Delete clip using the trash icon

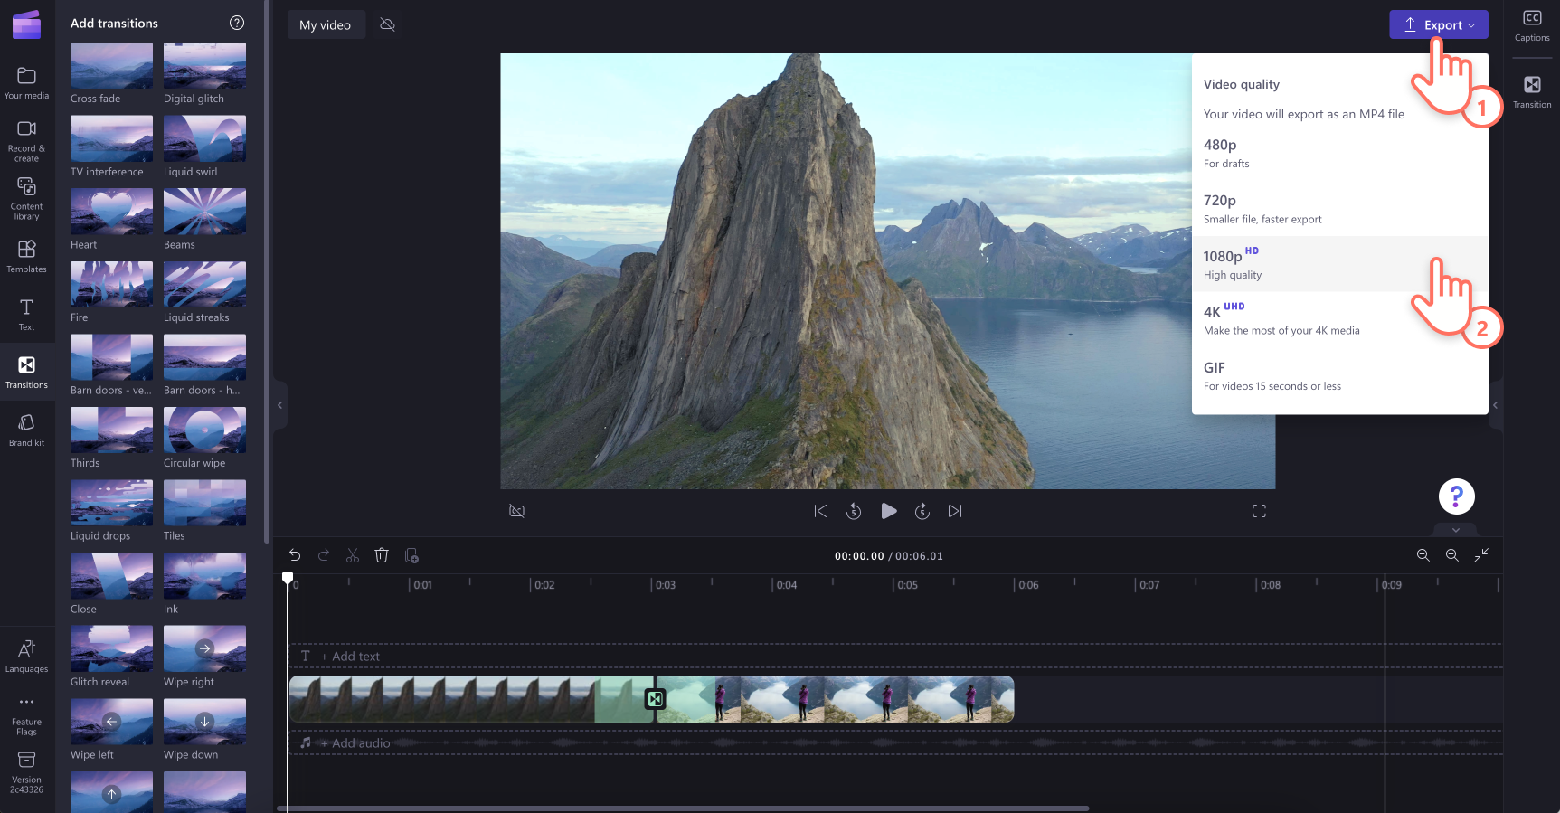(382, 555)
